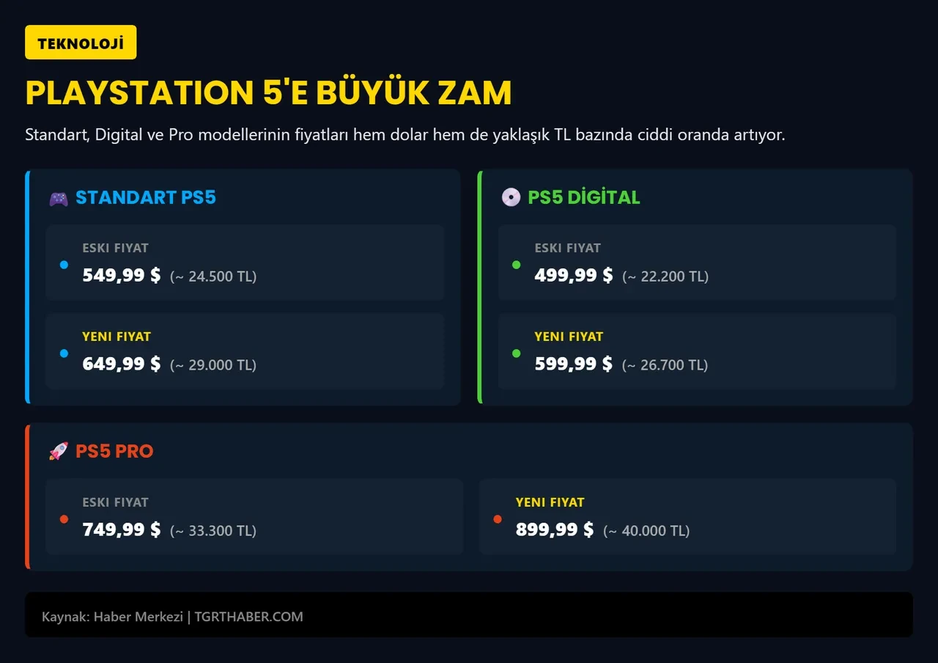Click the PS5 Pro new price 899,99 $
938x663 pixels.
(x=555, y=530)
